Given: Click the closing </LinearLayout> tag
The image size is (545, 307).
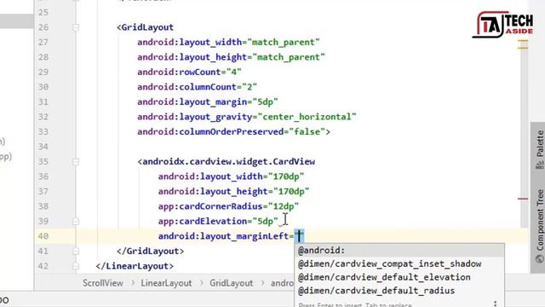Looking at the screenshot, I should 135,266.
